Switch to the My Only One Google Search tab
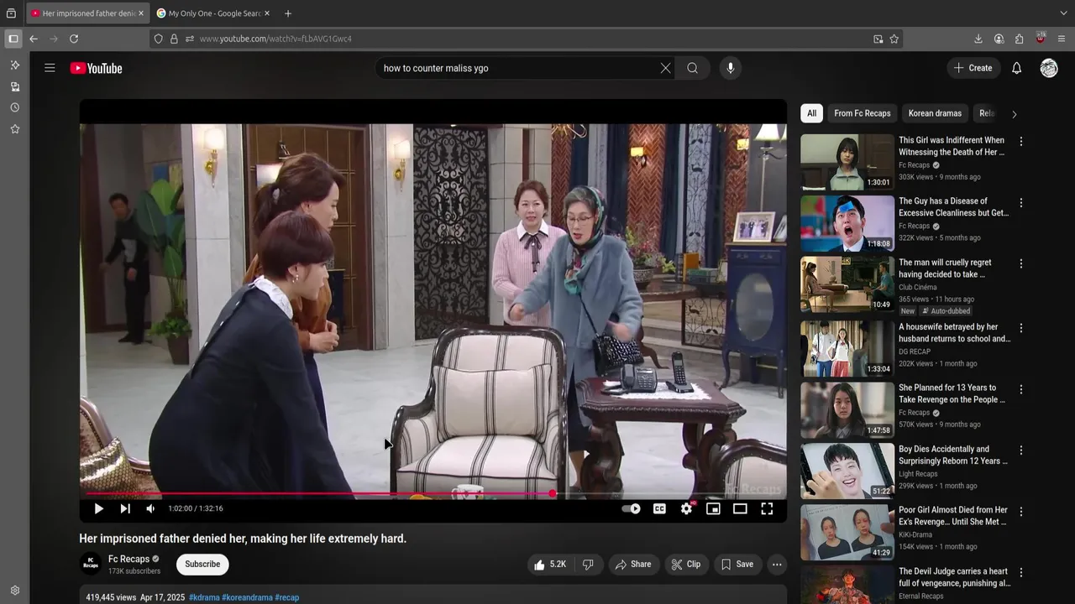 tap(214, 13)
